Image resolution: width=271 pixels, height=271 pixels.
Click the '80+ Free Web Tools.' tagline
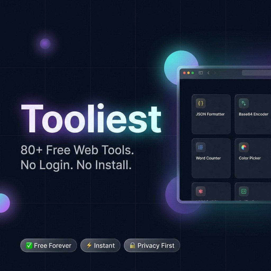click(x=77, y=150)
